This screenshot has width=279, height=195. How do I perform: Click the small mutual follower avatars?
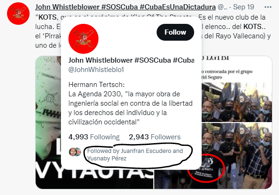(75, 152)
